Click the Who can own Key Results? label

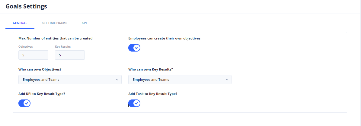click(x=151, y=69)
